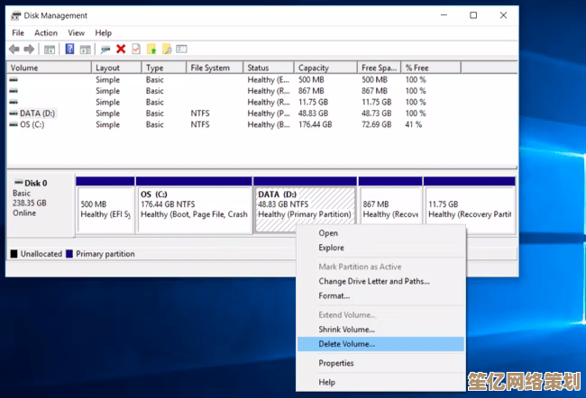This screenshot has width=586, height=398.
Task: Click the Disk Management title bar icon
Action: coord(15,15)
